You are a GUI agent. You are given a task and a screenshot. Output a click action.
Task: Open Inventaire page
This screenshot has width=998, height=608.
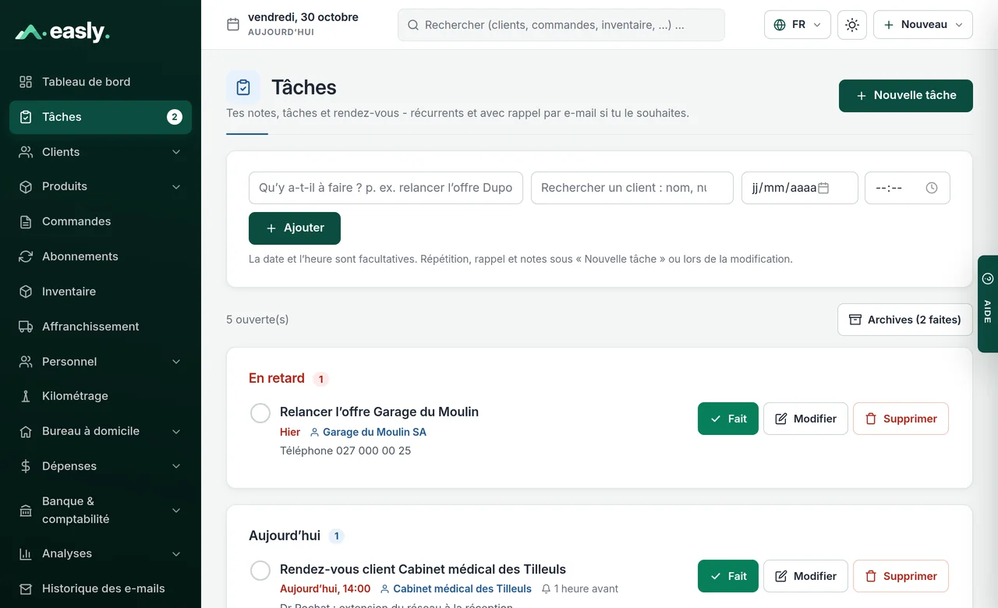pyautogui.click(x=101, y=292)
